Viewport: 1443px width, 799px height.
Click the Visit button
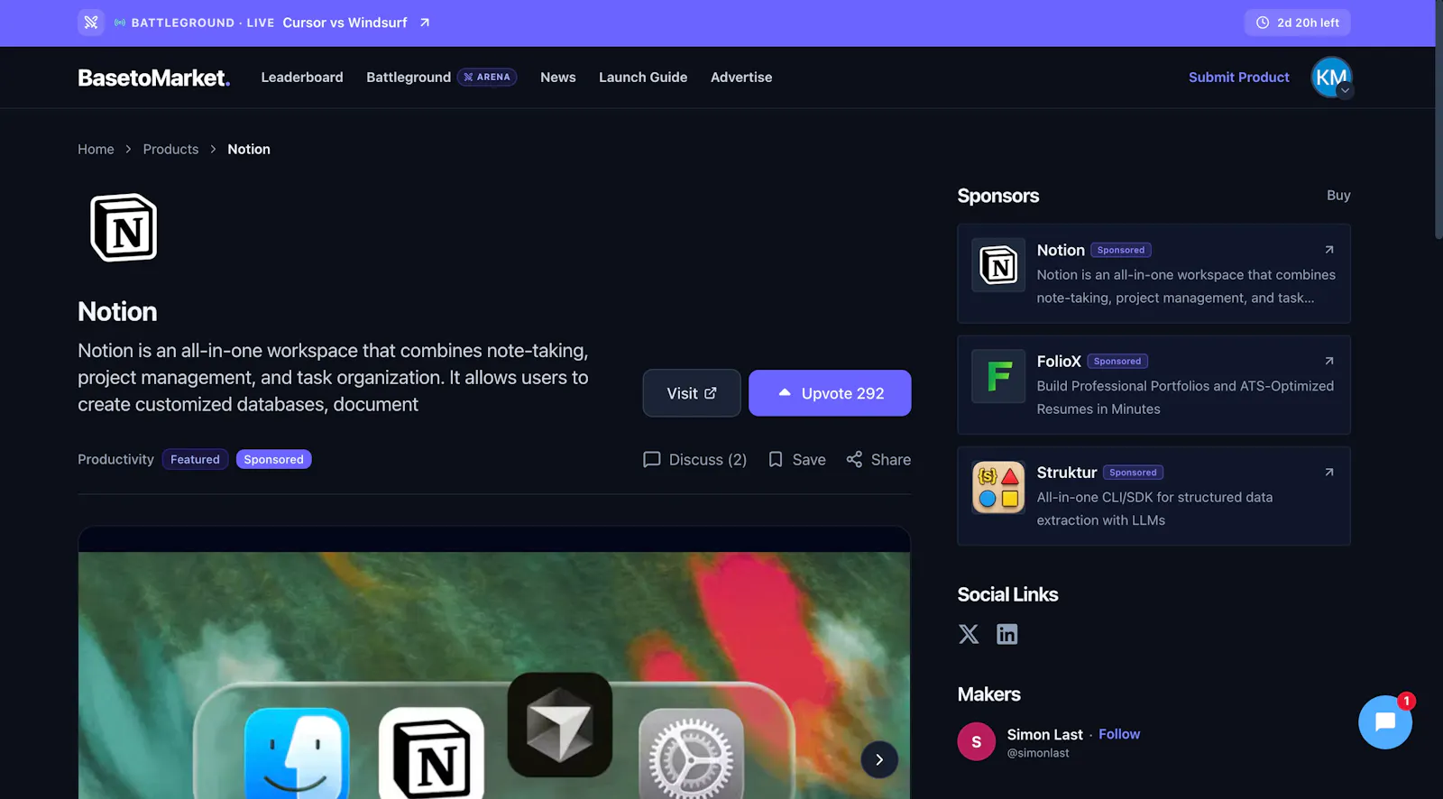pos(692,393)
